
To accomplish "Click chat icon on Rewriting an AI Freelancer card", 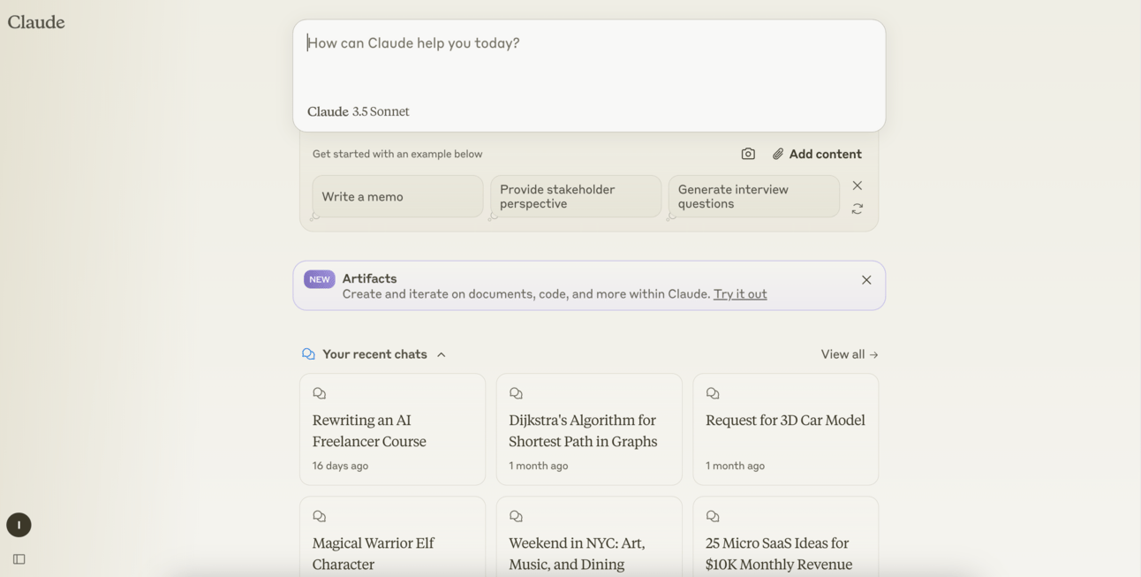I will click(320, 393).
